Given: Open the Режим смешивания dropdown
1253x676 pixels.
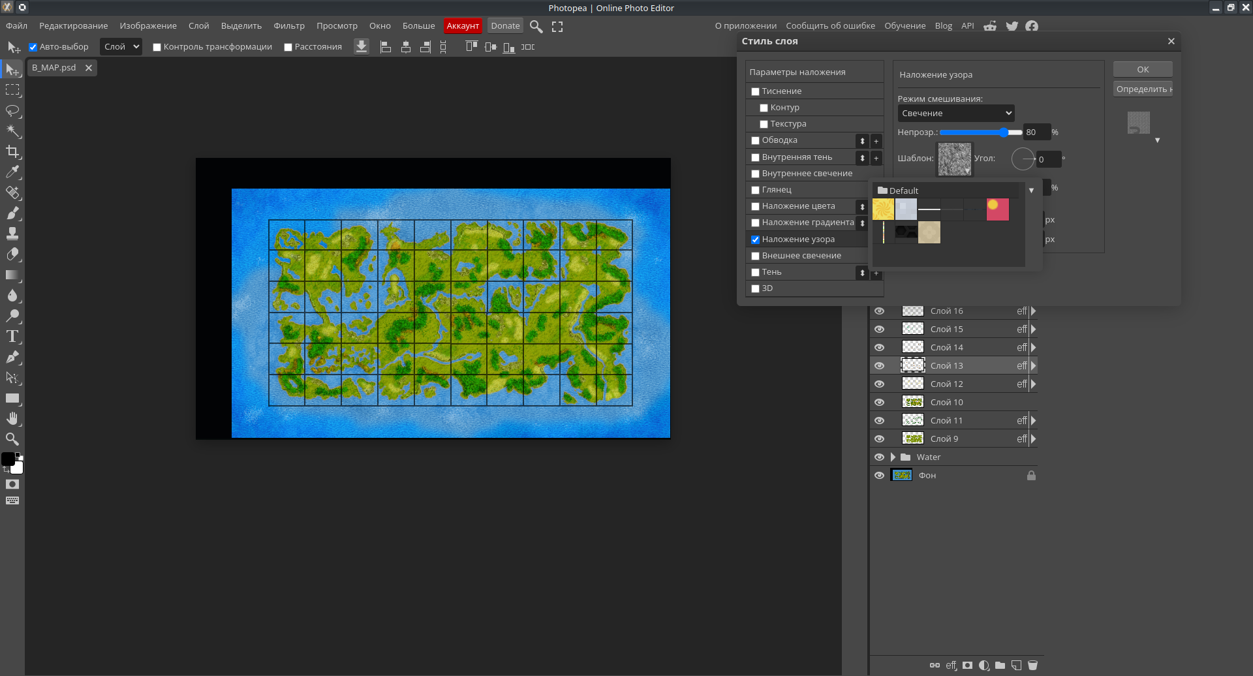Looking at the screenshot, I should click(955, 114).
